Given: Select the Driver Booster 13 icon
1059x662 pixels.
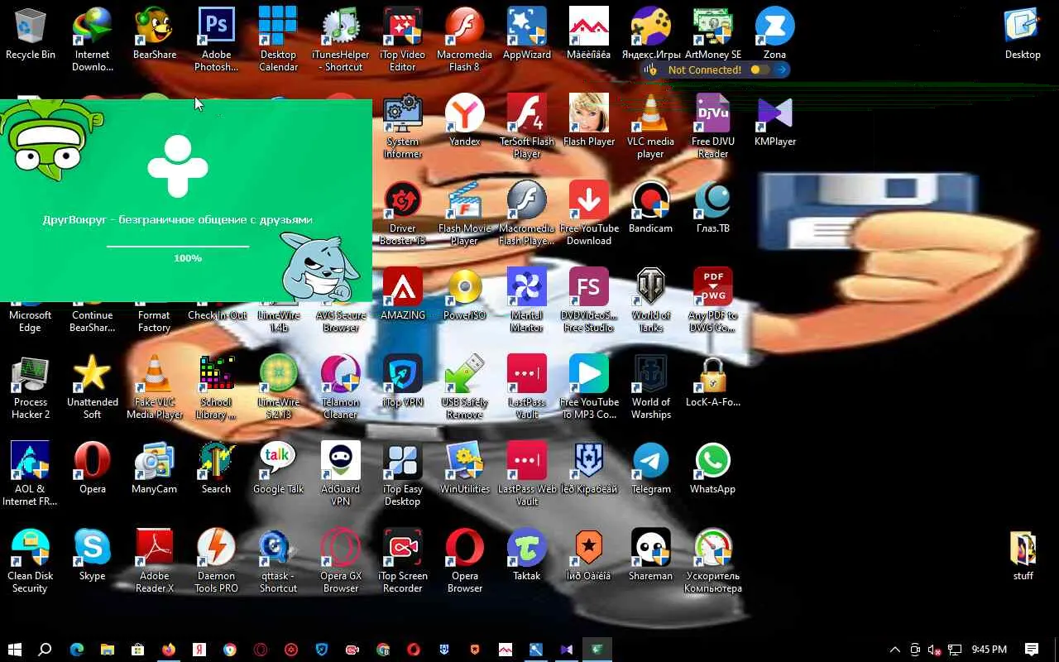Looking at the screenshot, I should tap(403, 213).
